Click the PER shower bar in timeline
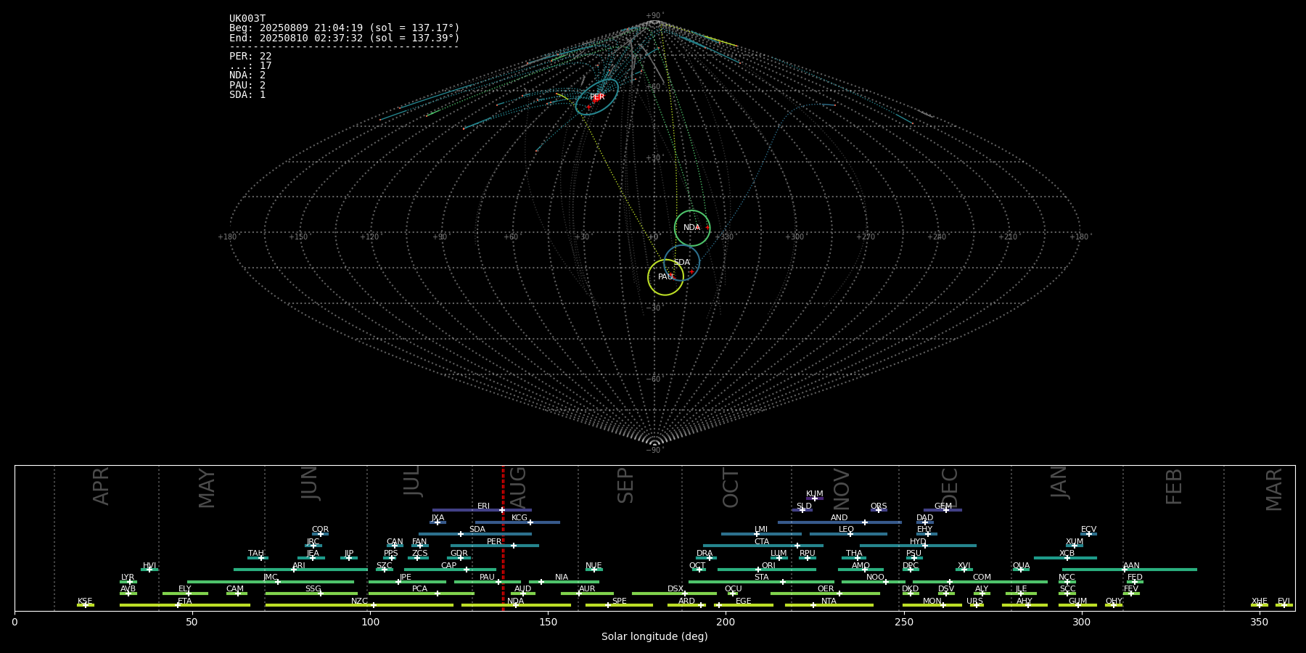This screenshot has height=653, width=1306. click(495, 546)
